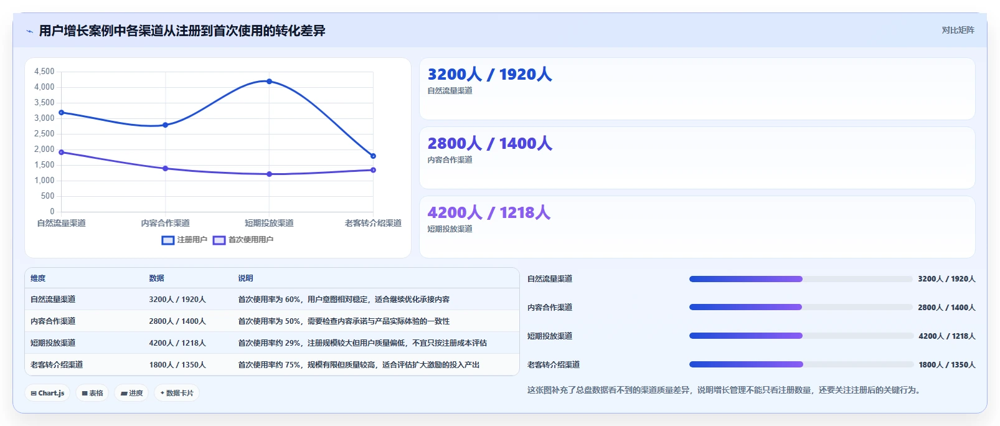Toggle the 首次使用用户 series in the chart legend
Viewport: 1000px width, 426px height.
click(243, 240)
